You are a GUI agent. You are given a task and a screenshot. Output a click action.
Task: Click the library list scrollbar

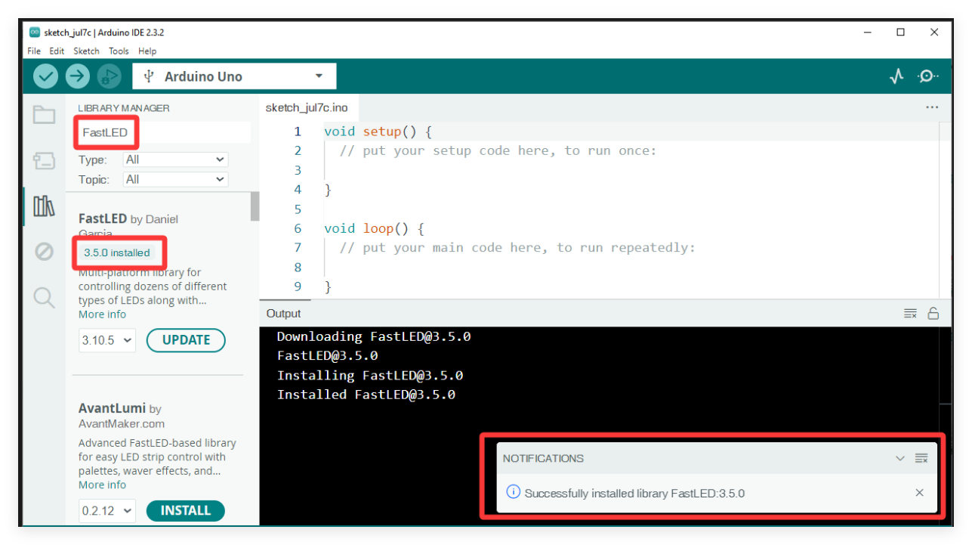coord(255,206)
